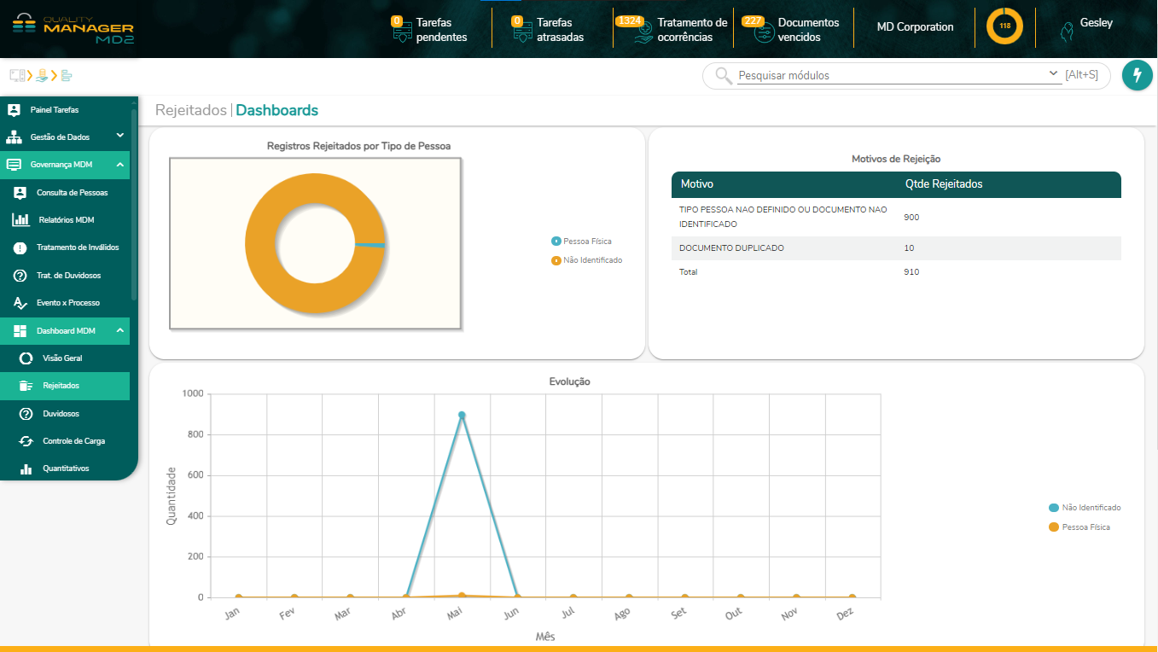
Task: Click the Dez axis label
Action: 846,614
